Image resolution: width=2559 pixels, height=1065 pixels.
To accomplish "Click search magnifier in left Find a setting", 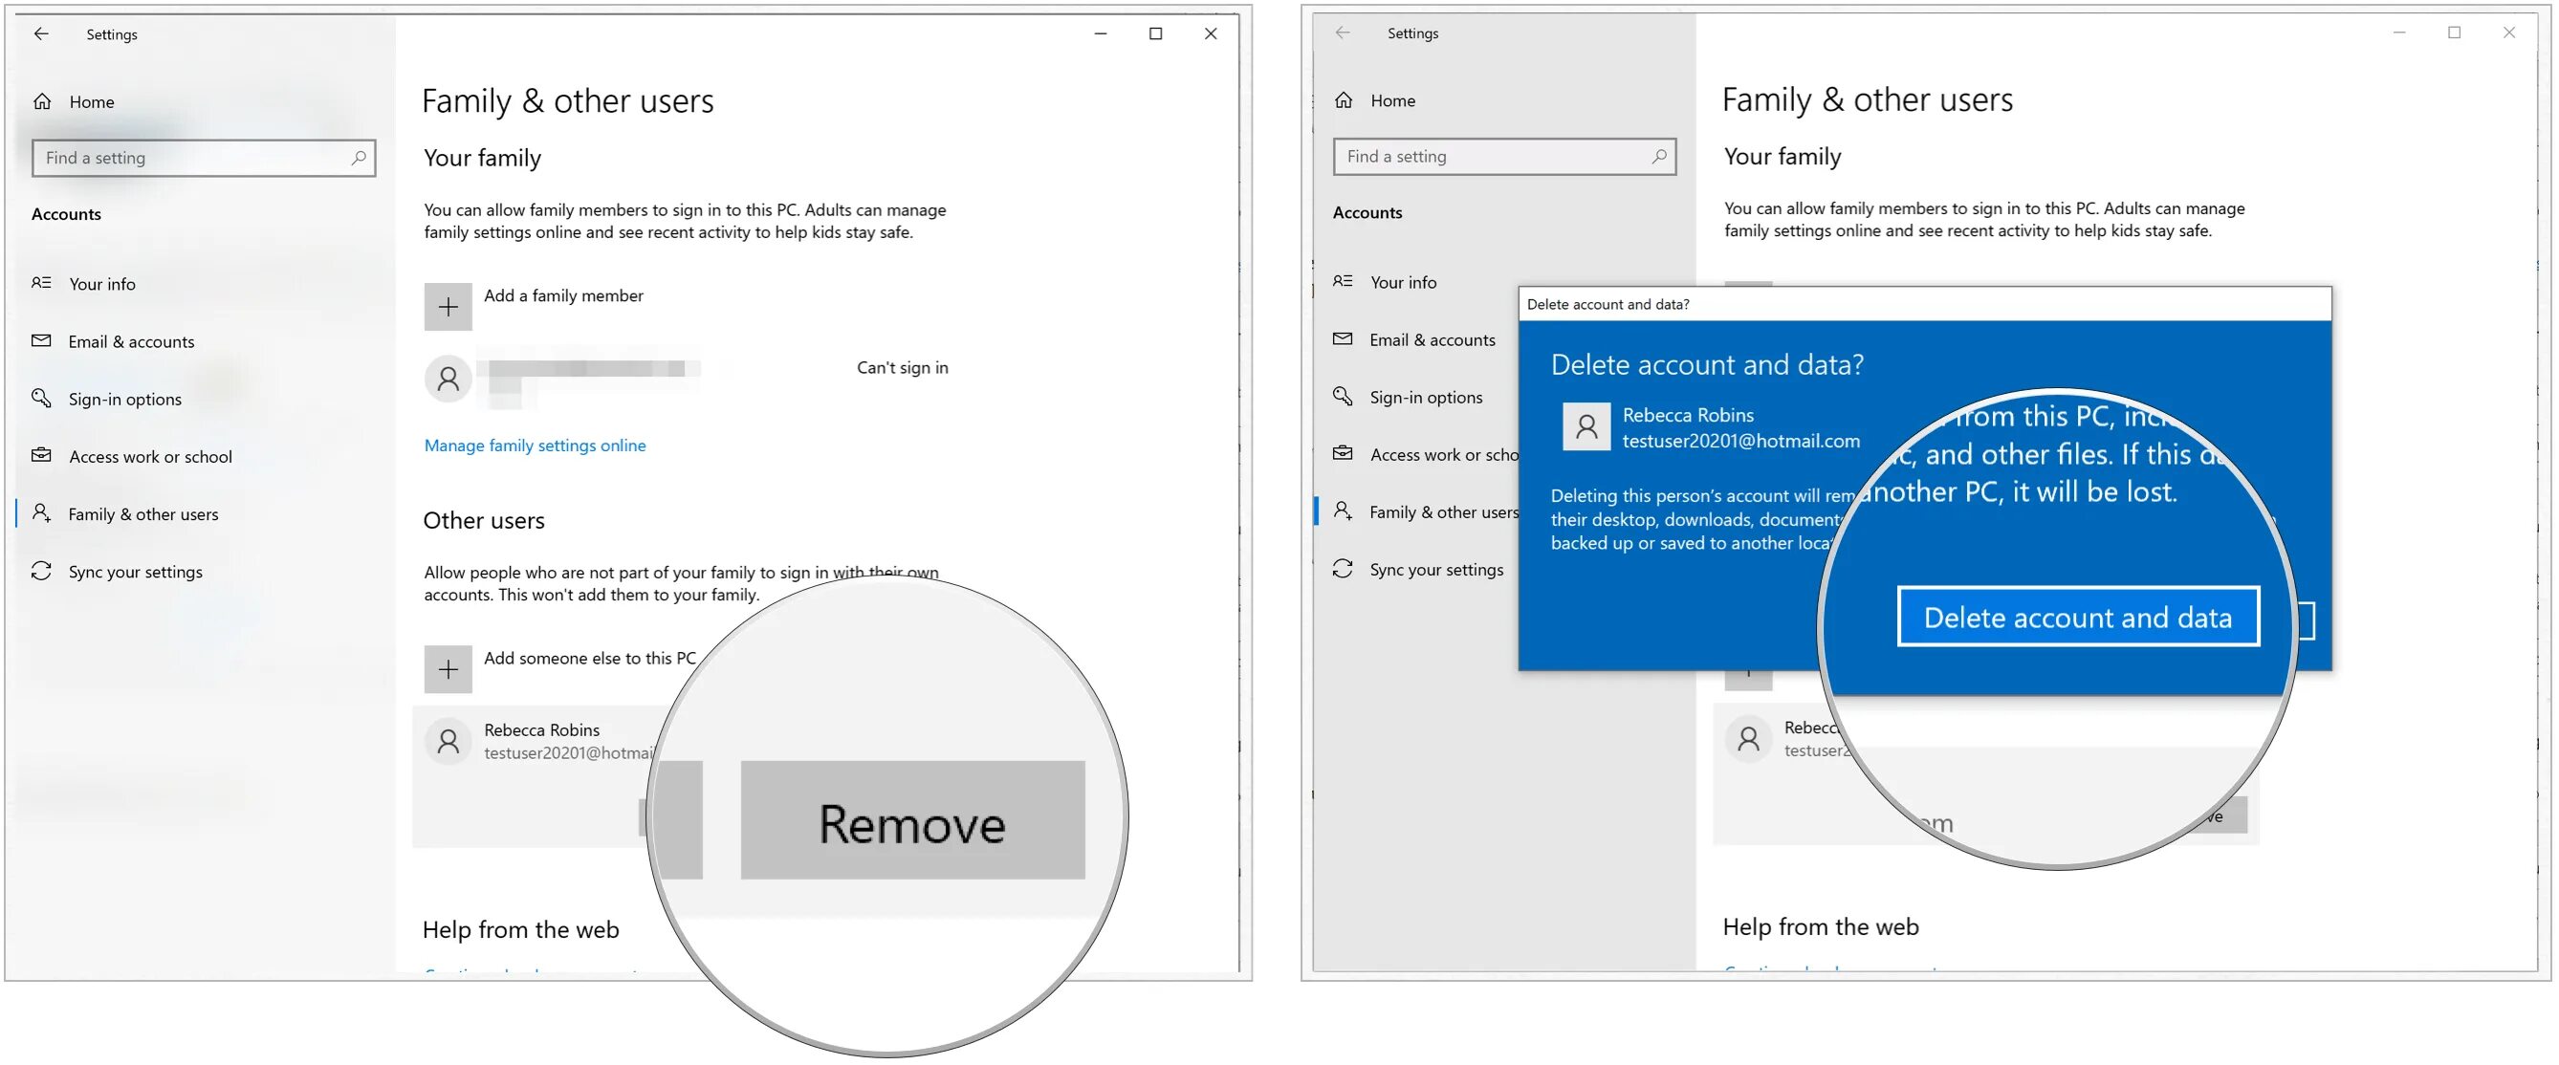I will point(359,157).
